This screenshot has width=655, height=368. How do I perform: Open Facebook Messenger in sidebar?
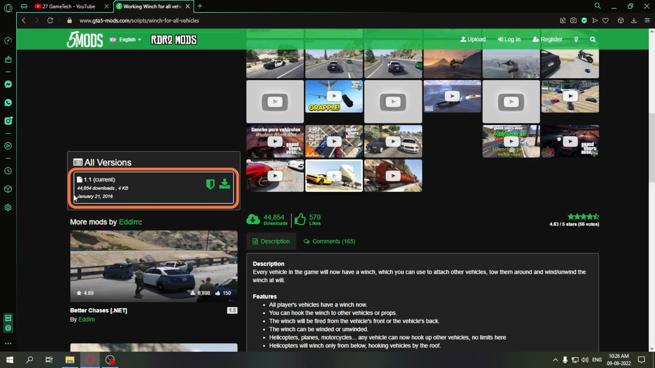click(x=8, y=84)
